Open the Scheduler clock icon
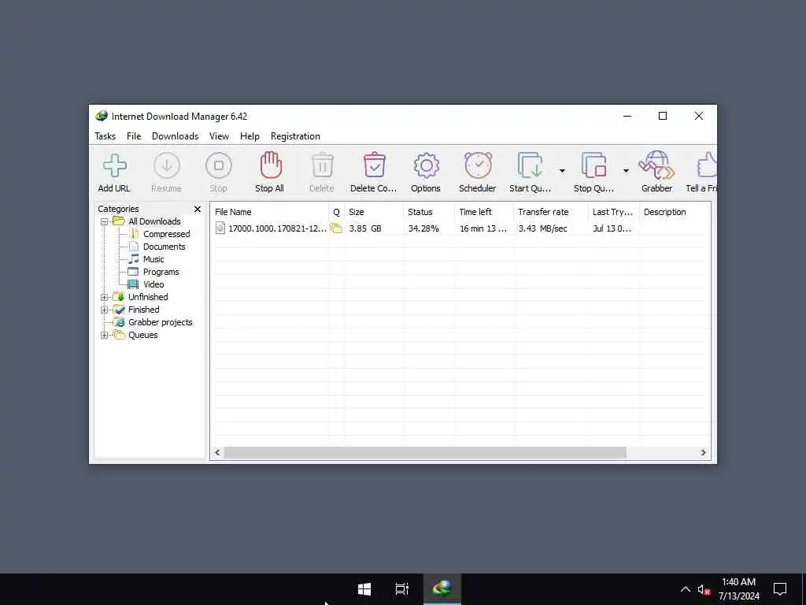The image size is (806, 605). coord(478,165)
